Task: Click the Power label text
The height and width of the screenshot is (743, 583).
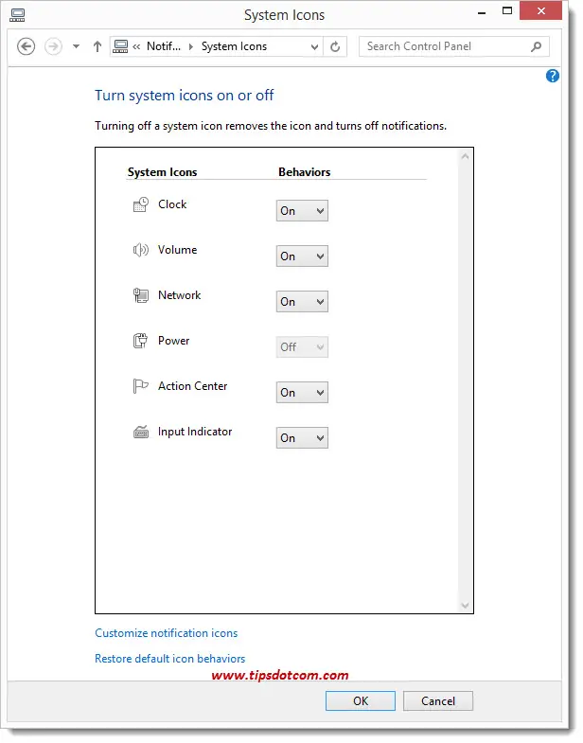Action: (x=173, y=341)
